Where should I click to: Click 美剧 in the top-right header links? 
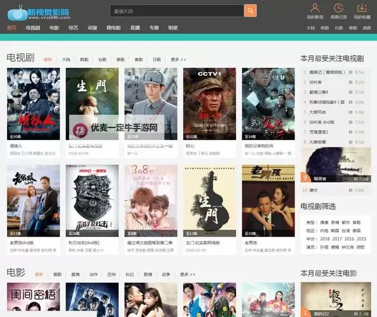[x=367, y=28]
